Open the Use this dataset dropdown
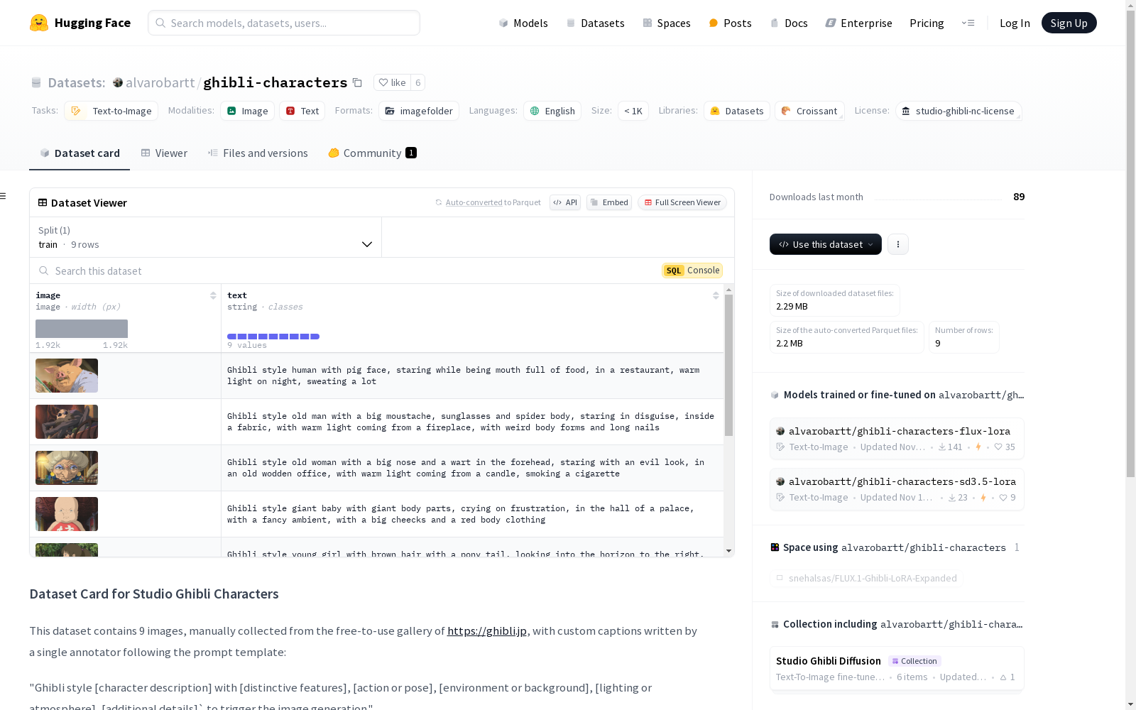 (x=825, y=244)
